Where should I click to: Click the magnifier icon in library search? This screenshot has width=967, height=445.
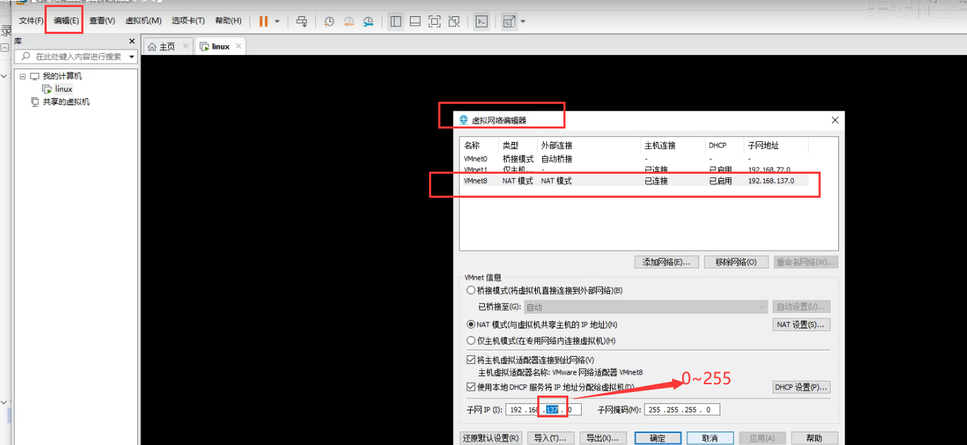point(25,57)
